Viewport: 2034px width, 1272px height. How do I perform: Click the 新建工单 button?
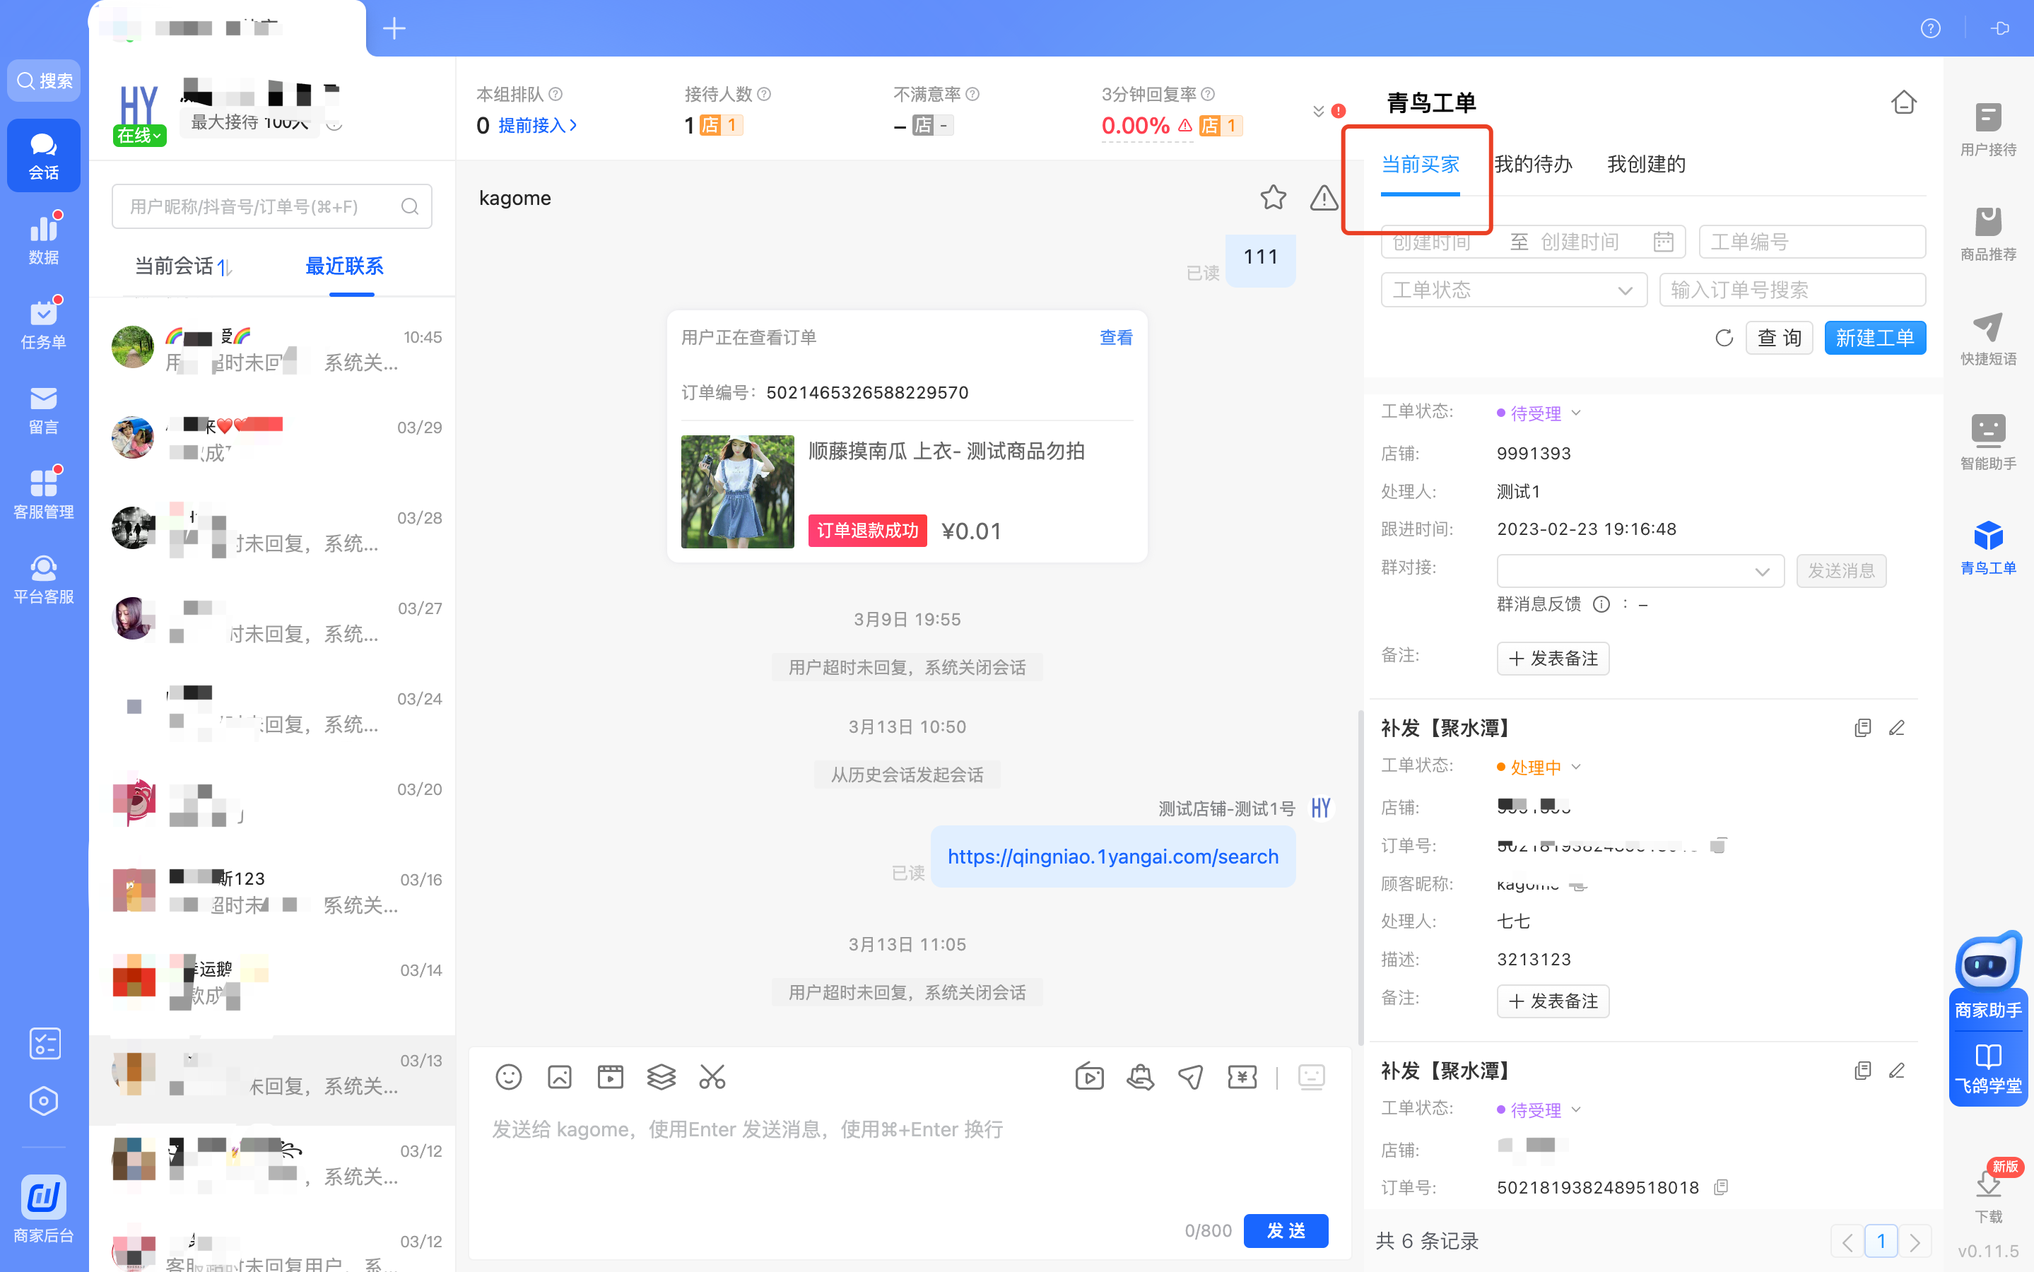[x=1875, y=338]
